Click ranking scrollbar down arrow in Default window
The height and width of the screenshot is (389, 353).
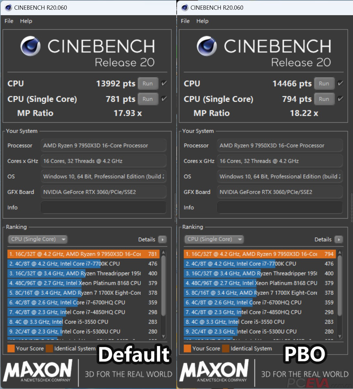pyautogui.click(x=163, y=336)
